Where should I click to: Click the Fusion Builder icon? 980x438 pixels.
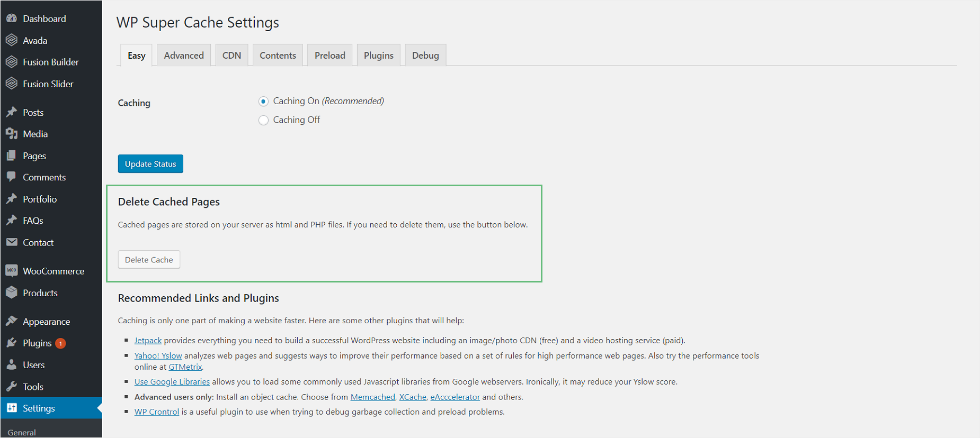click(x=12, y=62)
